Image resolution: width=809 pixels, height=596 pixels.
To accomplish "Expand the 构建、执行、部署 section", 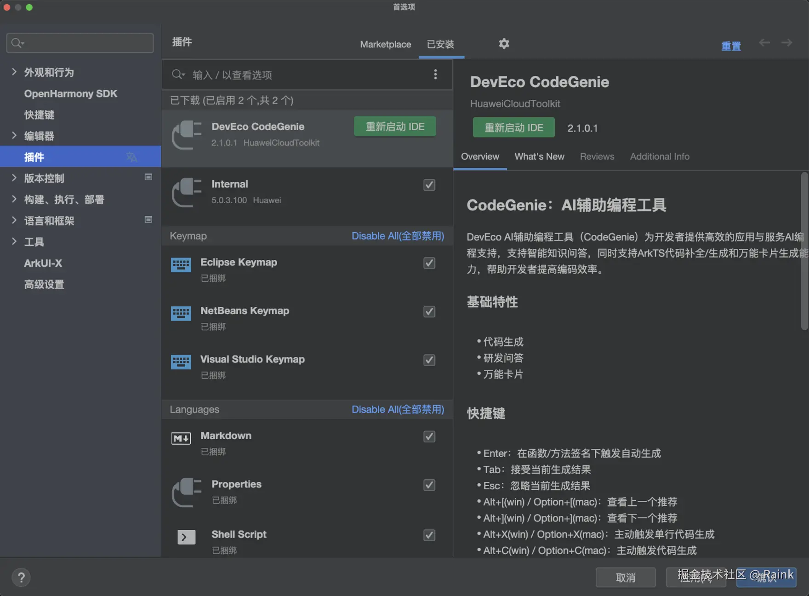I will (x=14, y=199).
